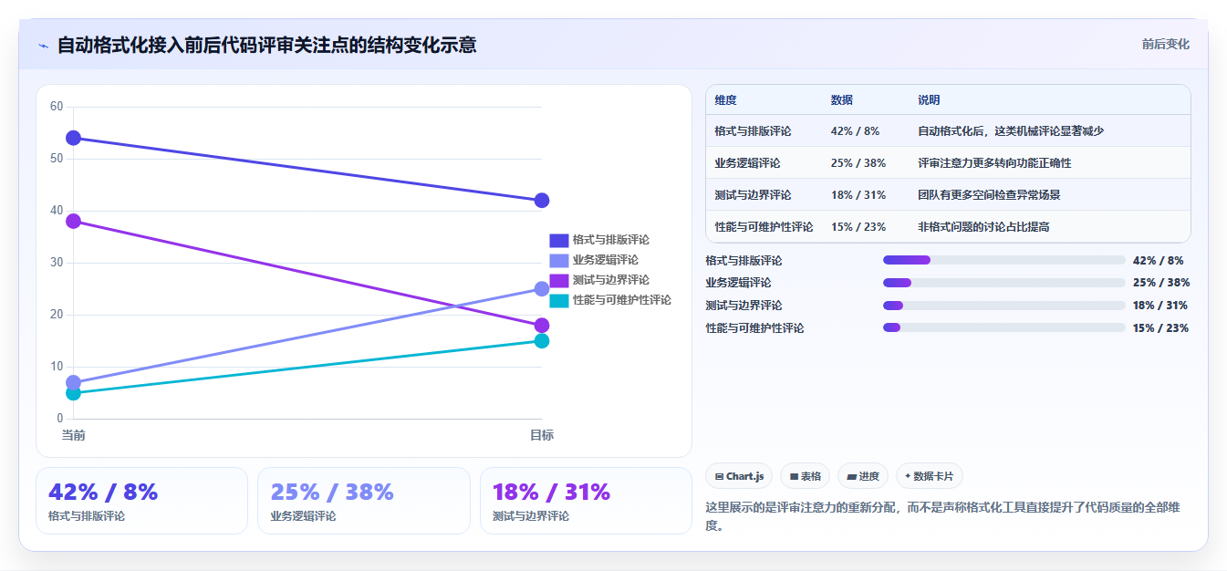The image size is (1227, 571).
Task: Toggle the 性能与可维护性评论 legend swatch
Action: (558, 300)
